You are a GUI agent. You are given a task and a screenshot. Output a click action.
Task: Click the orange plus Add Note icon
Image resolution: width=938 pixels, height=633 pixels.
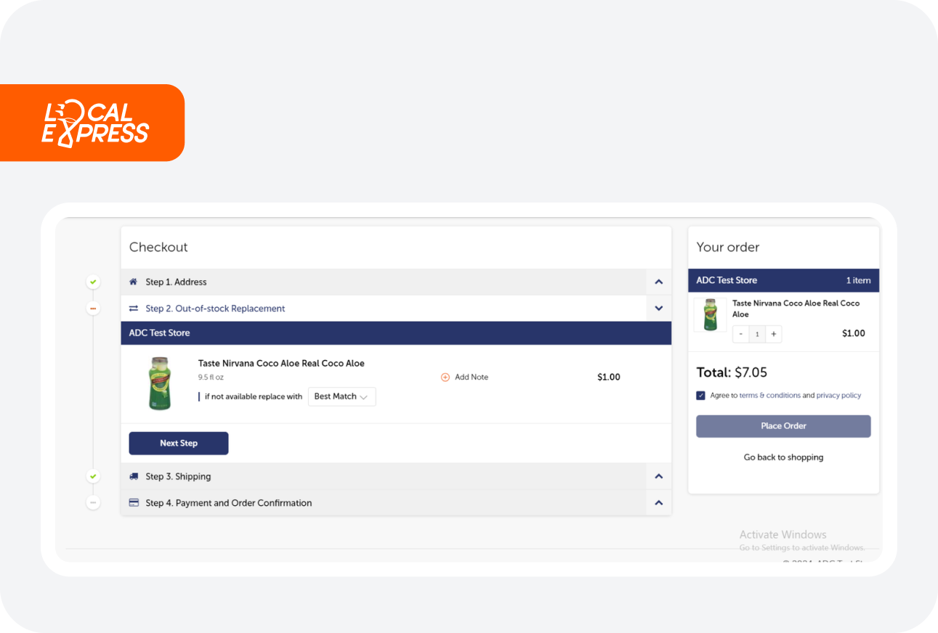tap(445, 377)
